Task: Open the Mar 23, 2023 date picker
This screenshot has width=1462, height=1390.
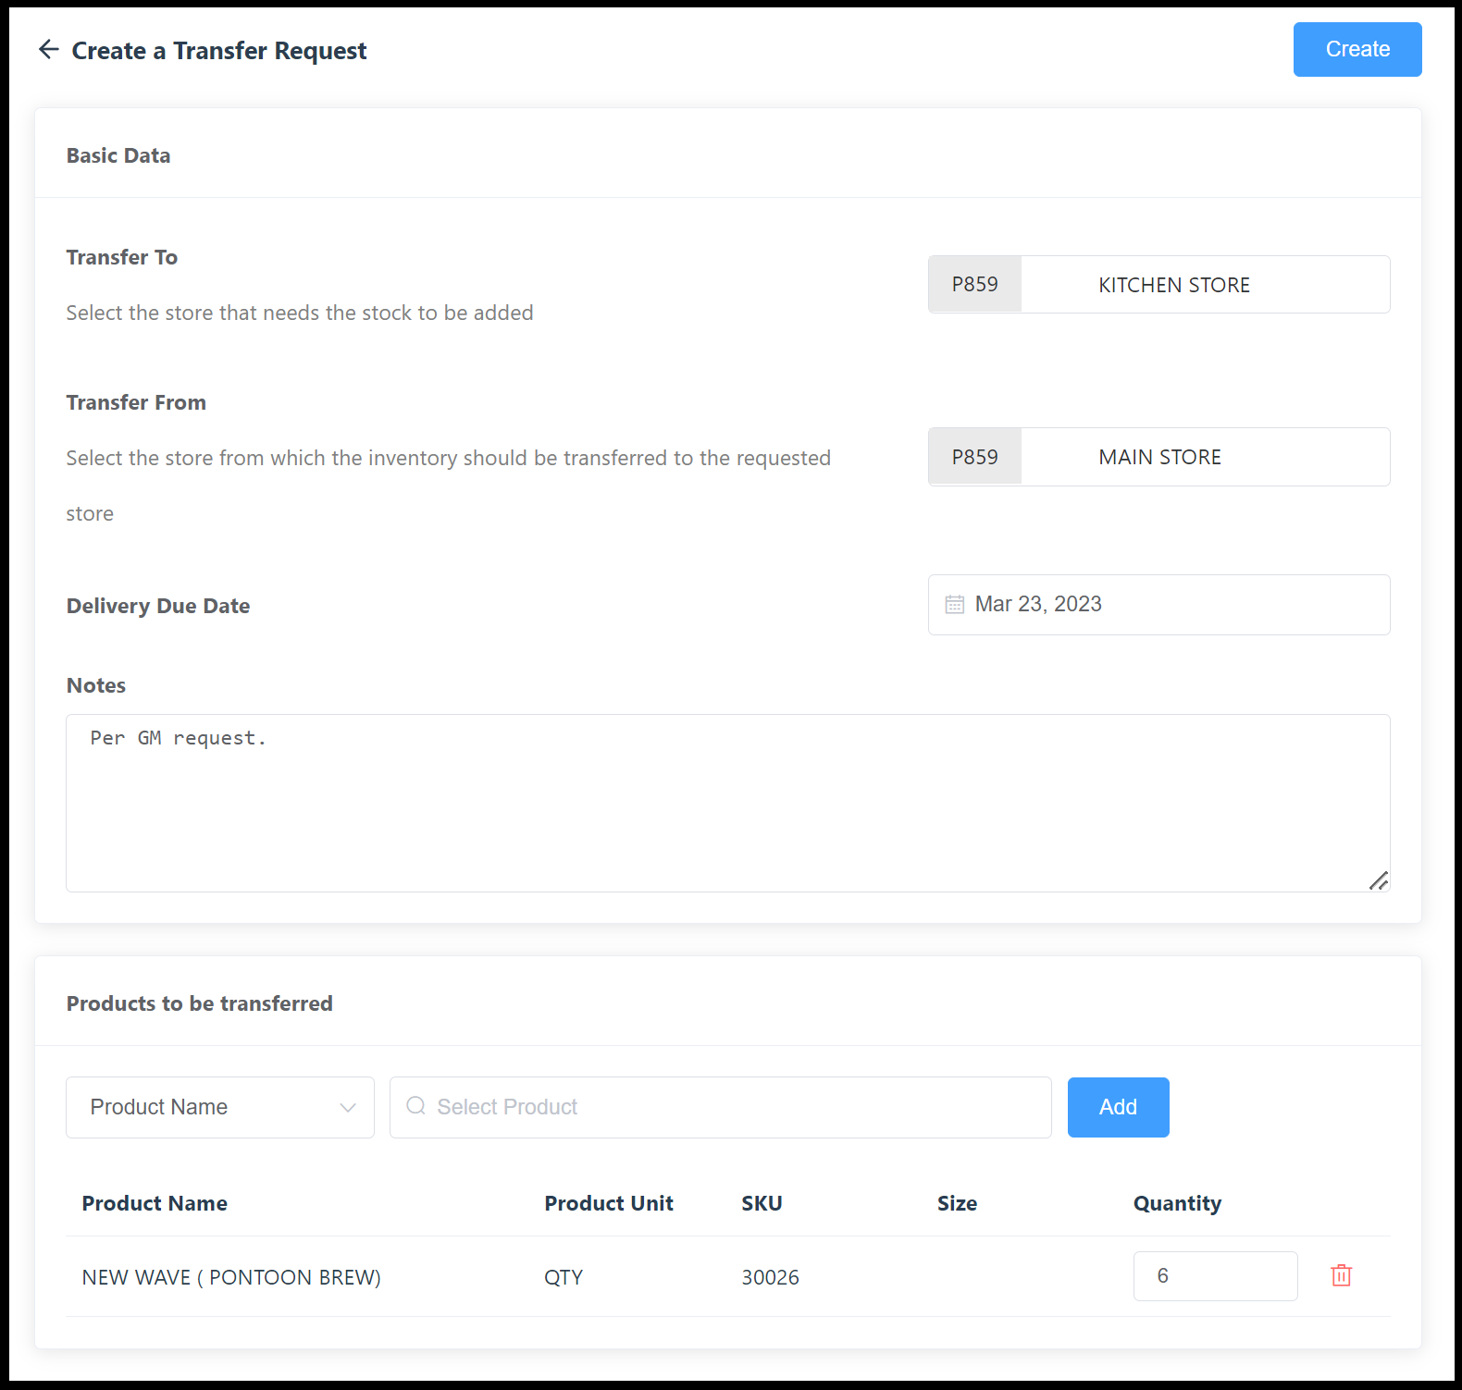Action: pos(1158,605)
